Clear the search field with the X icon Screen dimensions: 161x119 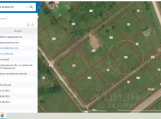(x=27, y=7)
